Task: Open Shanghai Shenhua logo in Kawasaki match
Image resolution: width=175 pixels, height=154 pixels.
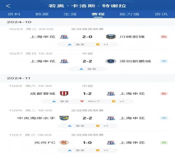Action: tap(64, 37)
